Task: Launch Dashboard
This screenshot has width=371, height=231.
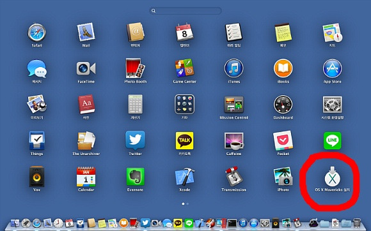Action: click(283, 104)
